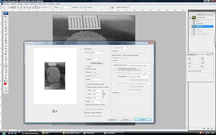Open the Imagen menu
The height and width of the screenshot is (135, 216).
[x=20, y=4]
